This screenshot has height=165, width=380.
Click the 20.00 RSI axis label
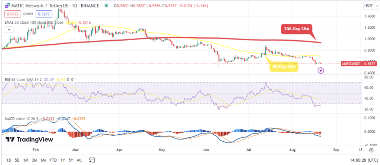click(x=369, y=109)
